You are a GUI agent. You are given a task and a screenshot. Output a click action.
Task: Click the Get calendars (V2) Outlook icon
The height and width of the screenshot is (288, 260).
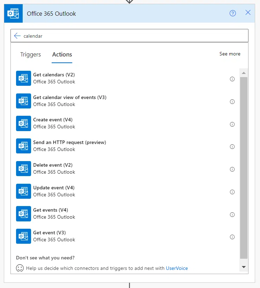click(23, 78)
